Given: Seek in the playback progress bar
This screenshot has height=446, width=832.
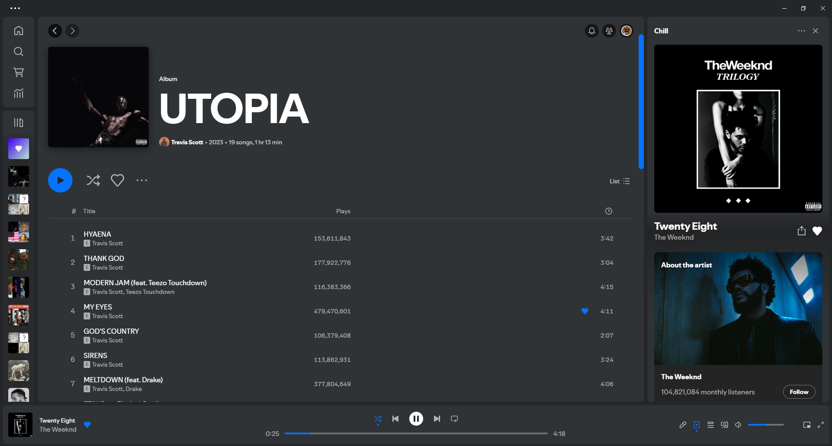Looking at the screenshot, I should (x=416, y=433).
